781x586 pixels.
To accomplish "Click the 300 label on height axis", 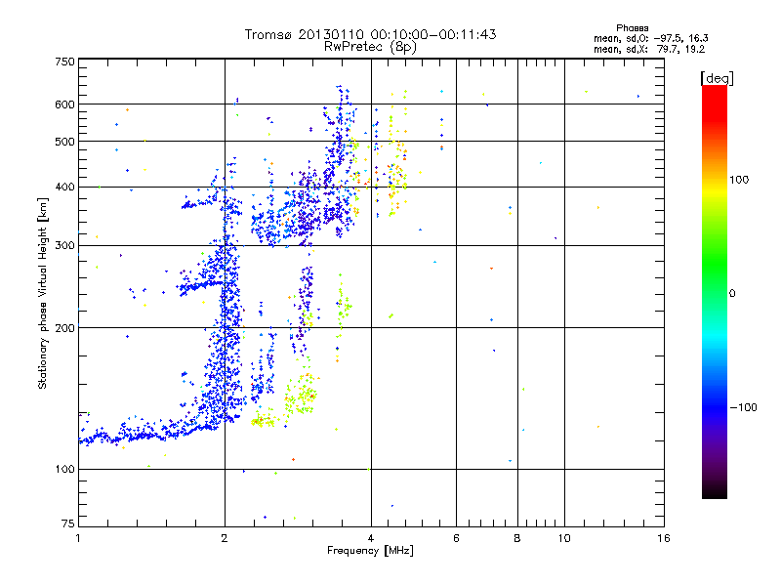I will 64,245.
